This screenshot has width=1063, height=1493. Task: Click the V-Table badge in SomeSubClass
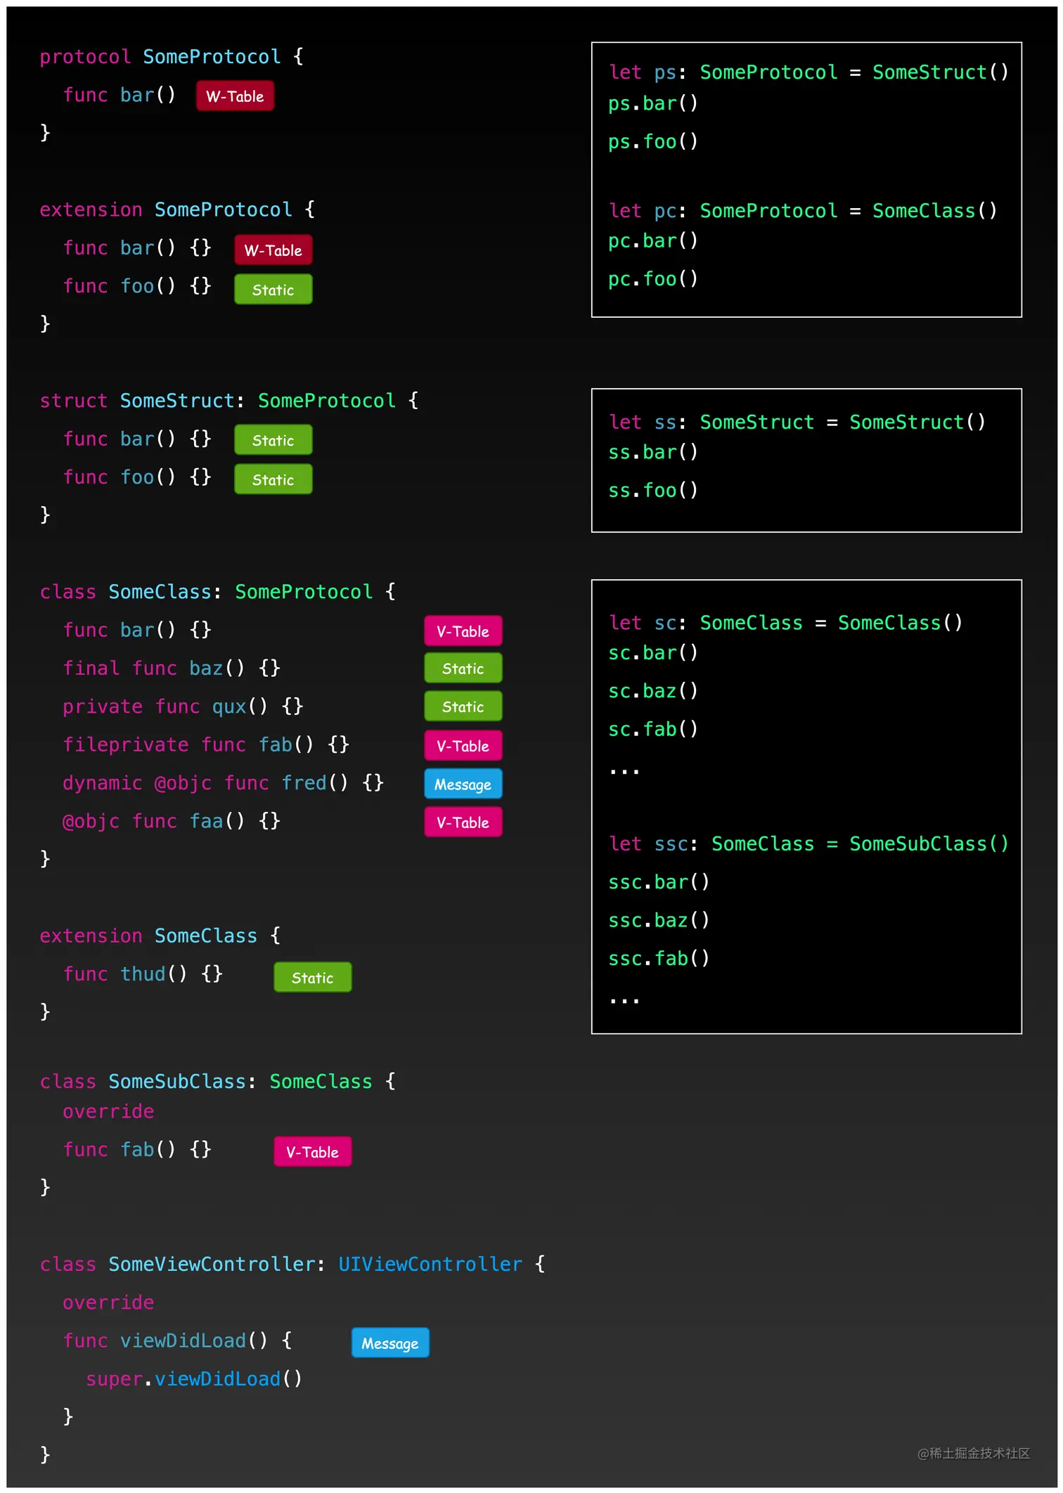[312, 1152]
